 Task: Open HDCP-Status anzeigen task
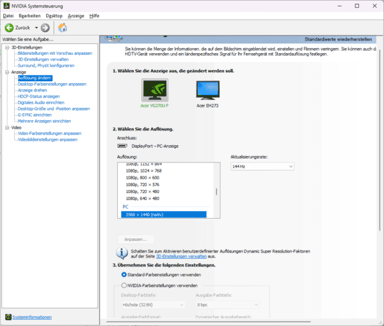38,97
